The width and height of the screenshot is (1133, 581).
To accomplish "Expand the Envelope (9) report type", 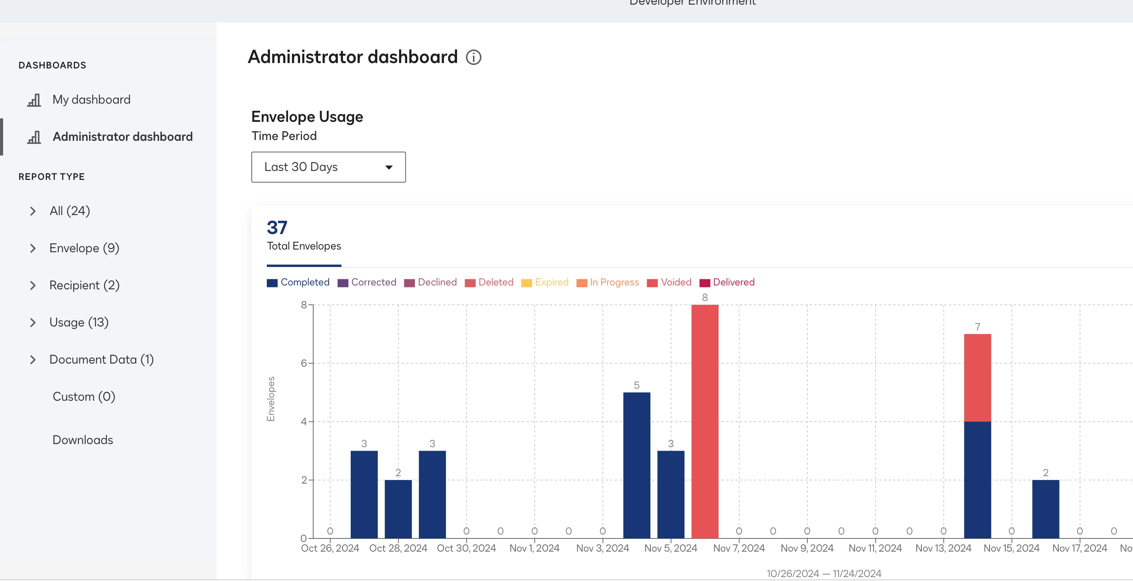I will [32, 248].
